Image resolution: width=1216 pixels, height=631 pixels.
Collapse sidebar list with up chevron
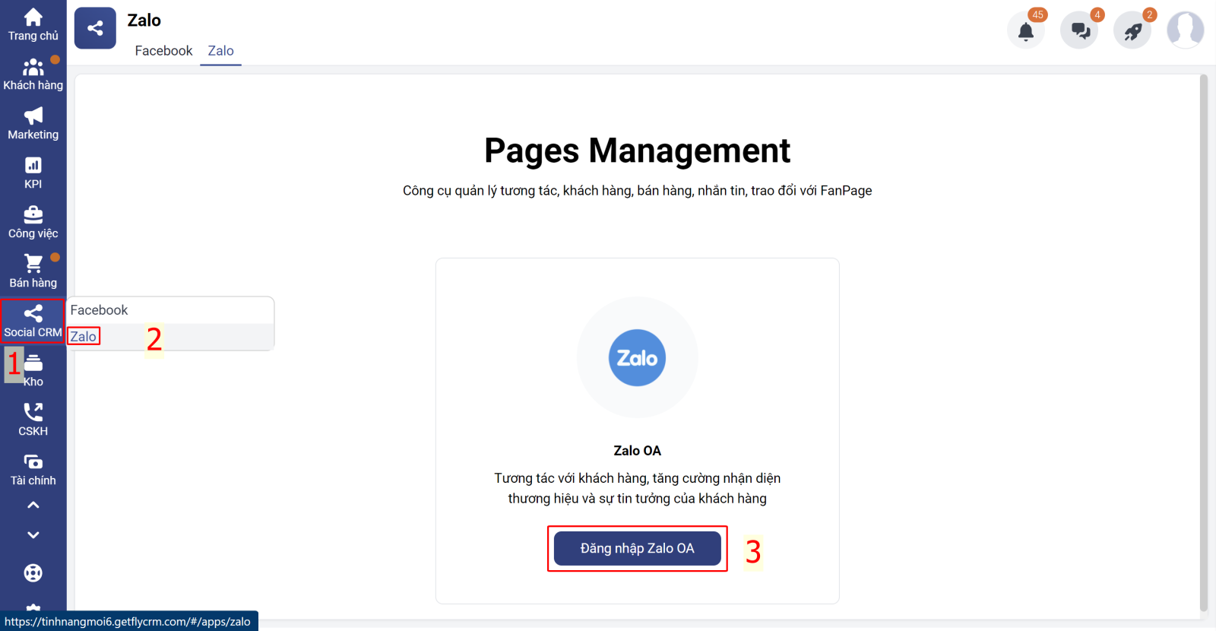pos(33,505)
